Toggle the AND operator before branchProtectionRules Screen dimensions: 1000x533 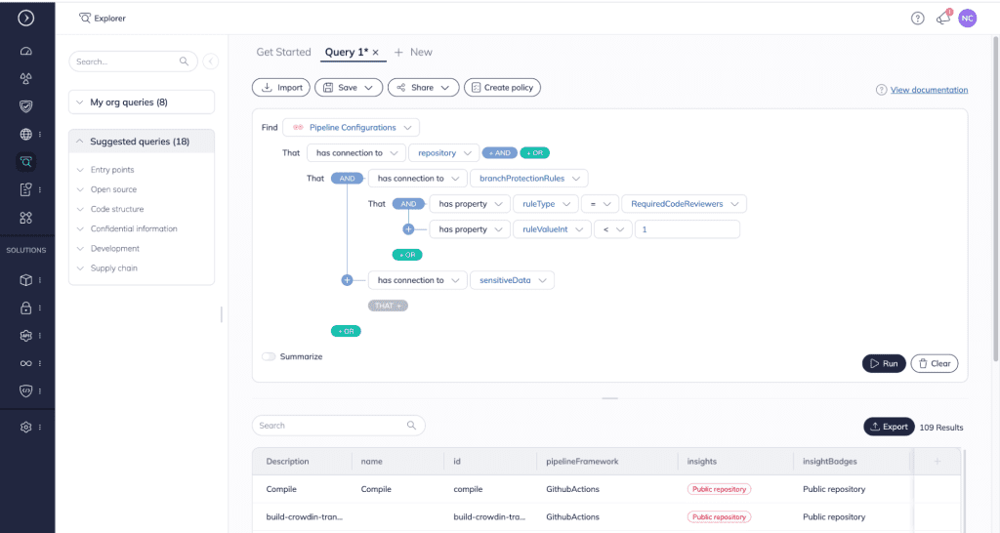tap(347, 179)
